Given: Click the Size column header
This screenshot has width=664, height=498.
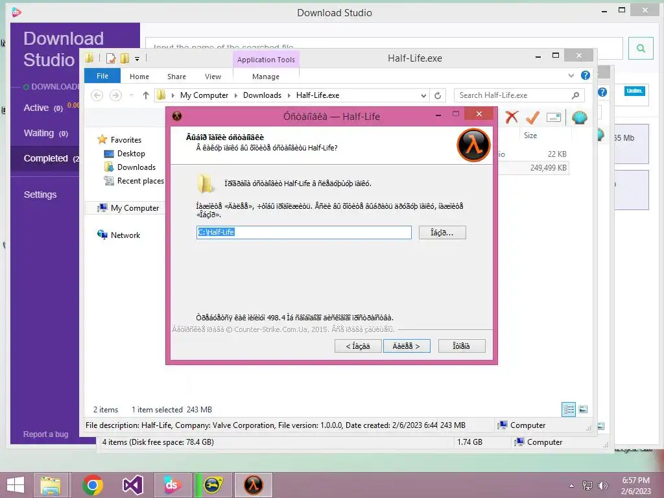Looking at the screenshot, I should 530,136.
